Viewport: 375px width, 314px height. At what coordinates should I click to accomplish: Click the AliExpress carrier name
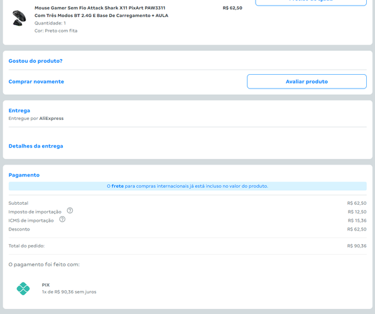[x=52, y=118]
